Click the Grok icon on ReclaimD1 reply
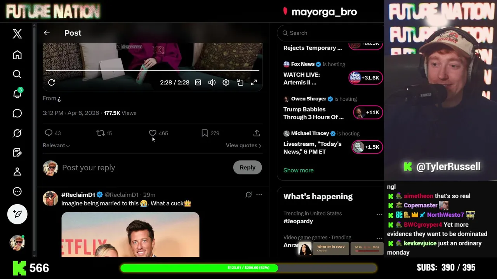 click(248, 195)
